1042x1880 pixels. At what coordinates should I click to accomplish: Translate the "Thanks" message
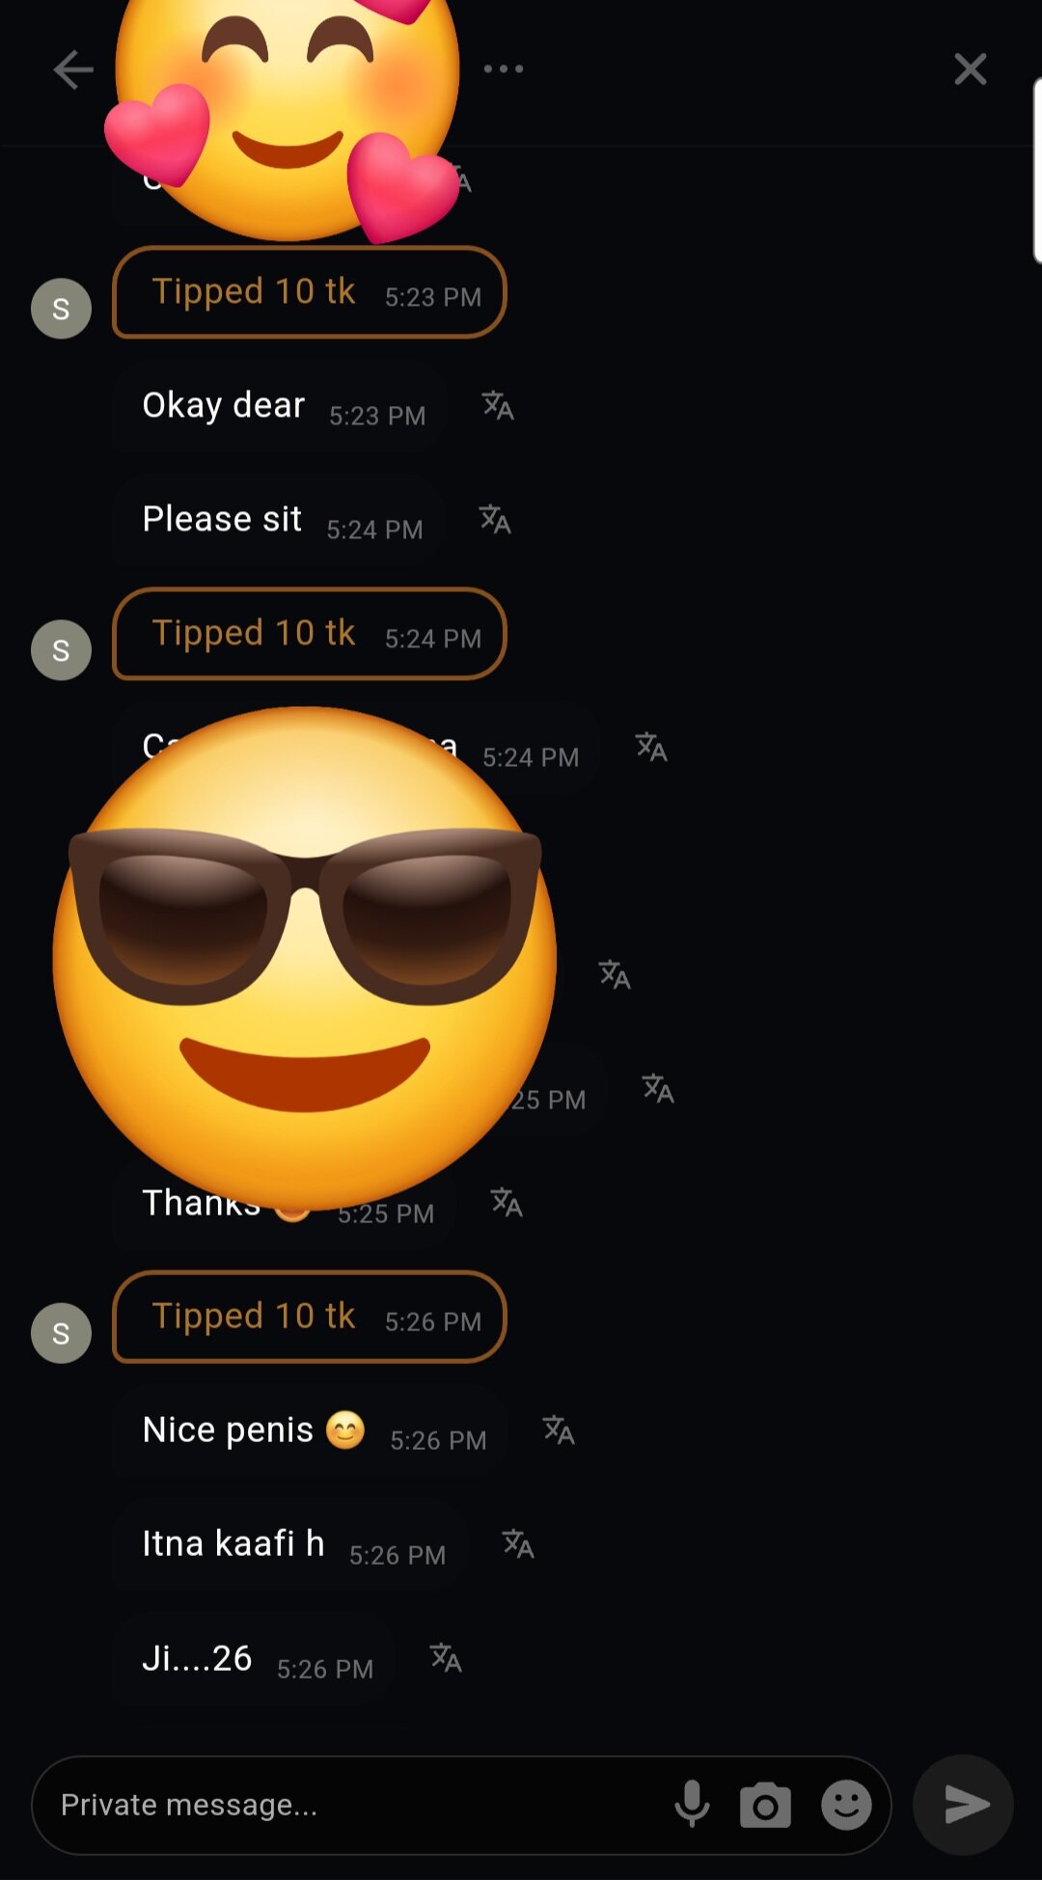(507, 1202)
